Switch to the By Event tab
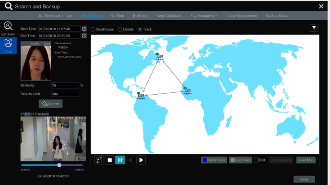This screenshot has width=330, height=185. (140, 15)
